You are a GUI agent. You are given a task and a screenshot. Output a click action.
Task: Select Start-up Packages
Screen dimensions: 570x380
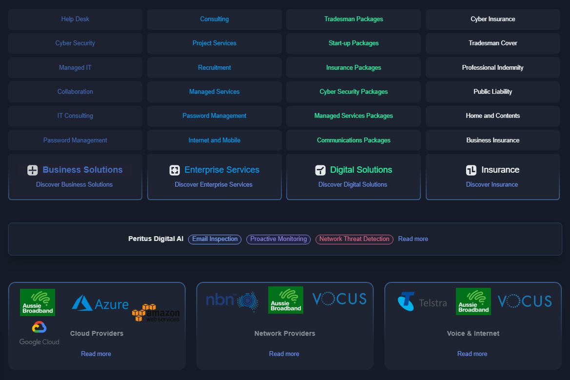point(354,43)
